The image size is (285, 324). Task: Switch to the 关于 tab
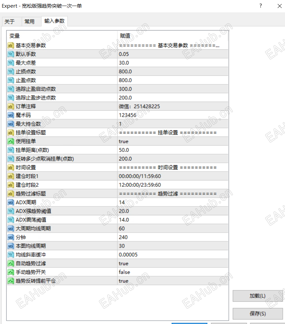[10, 22]
